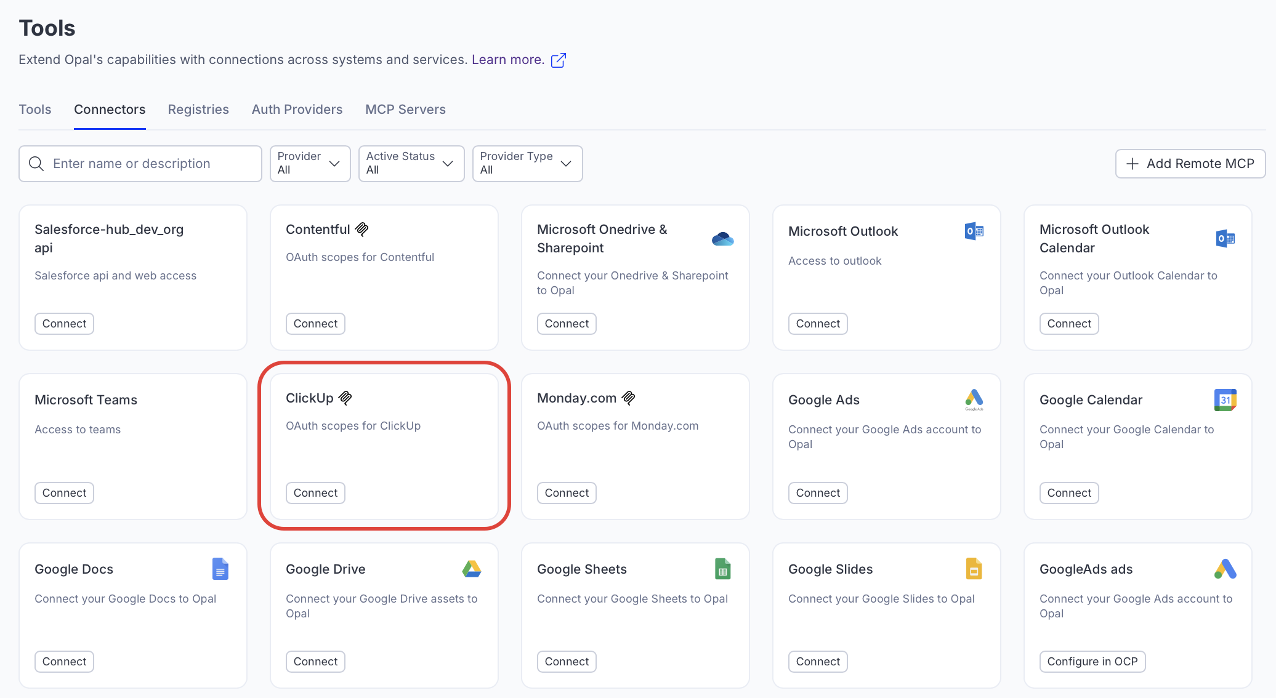The height and width of the screenshot is (698, 1276).
Task: Switch to the MCP Servers tab
Action: 405,109
